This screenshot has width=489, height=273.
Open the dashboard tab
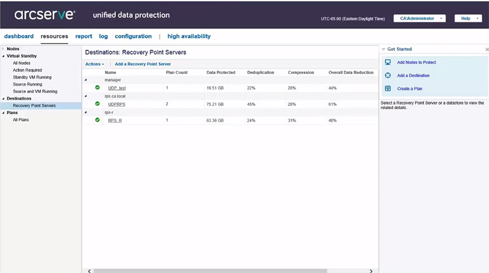19,36
